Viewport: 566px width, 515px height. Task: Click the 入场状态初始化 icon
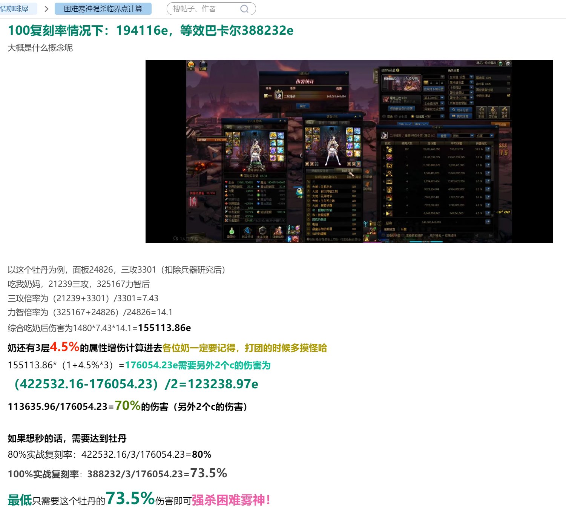[493, 112]
